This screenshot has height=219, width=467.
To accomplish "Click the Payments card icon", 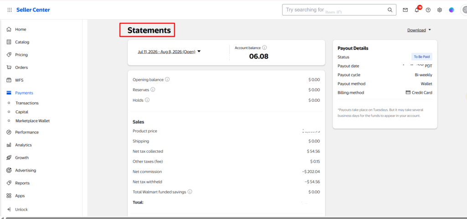I will 9,93.
